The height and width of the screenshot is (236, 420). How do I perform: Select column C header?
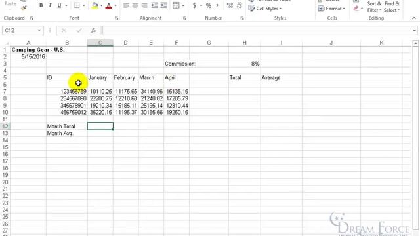pos(100,43)
